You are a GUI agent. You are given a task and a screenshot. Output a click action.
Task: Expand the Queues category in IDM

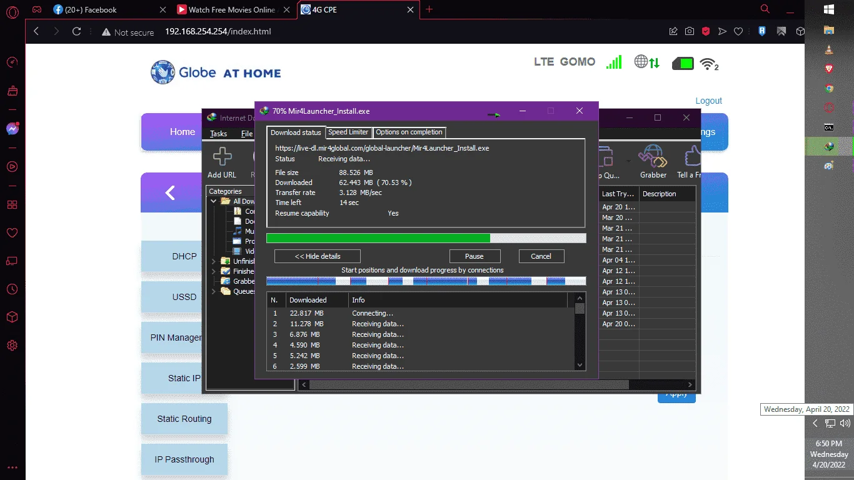point(214,291)
